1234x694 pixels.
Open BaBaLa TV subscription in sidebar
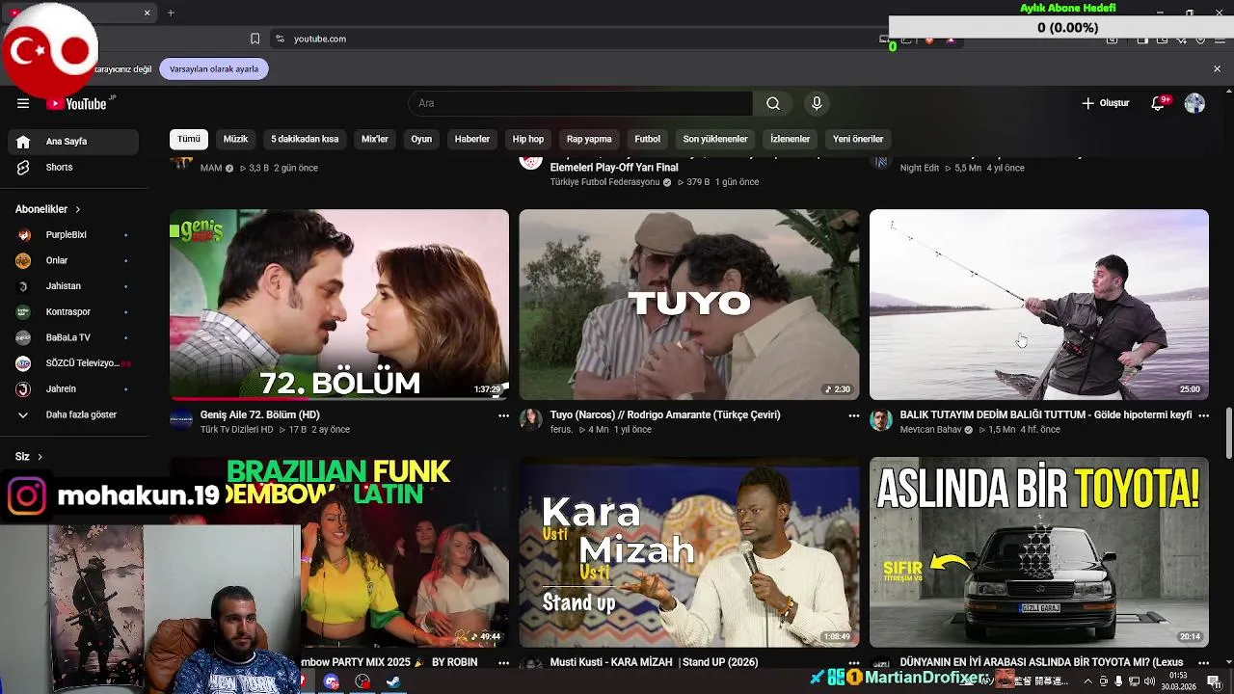click(x=73, y=337)
